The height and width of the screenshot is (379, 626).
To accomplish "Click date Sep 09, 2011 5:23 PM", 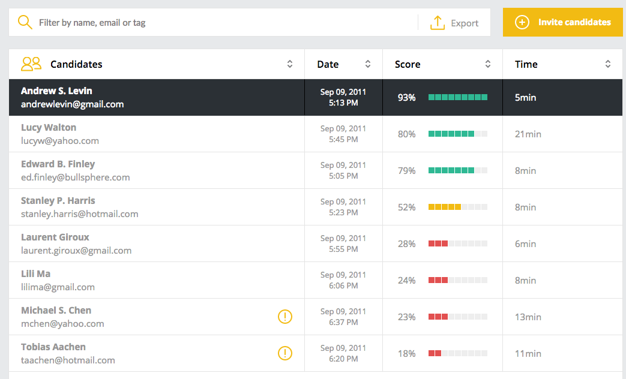I will 343,207.
